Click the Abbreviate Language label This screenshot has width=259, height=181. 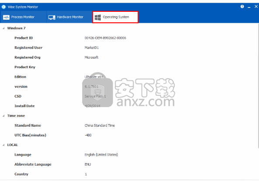[x=33, y=164]
